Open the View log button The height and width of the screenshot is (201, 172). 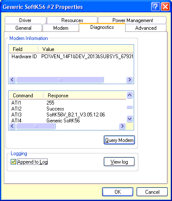pyautogui.click(x=119, y=161)
